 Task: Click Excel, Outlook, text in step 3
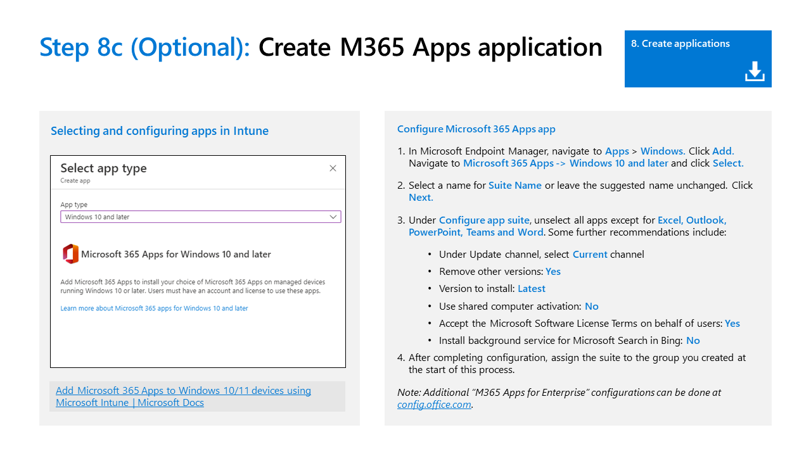click(x=692, y=220)
